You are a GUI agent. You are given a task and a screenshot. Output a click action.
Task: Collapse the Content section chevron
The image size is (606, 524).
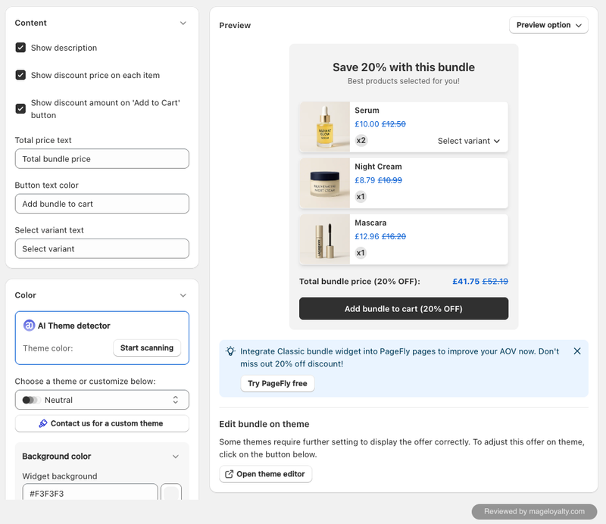183,23
